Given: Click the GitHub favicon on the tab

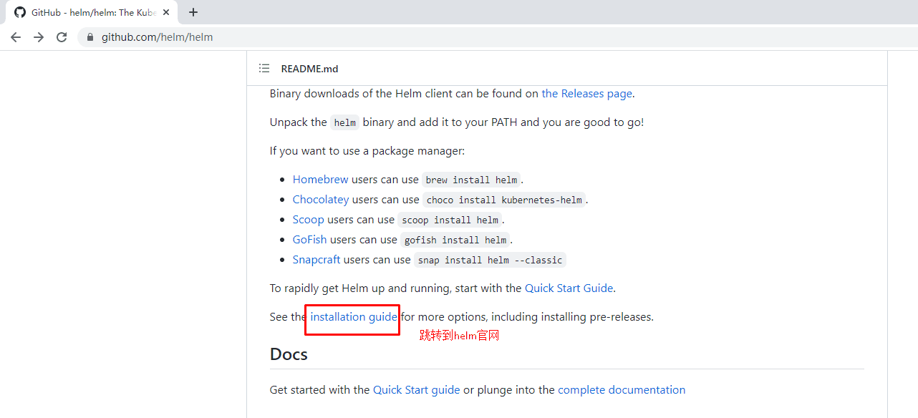Looking at the screenshot, I should 20,12.
